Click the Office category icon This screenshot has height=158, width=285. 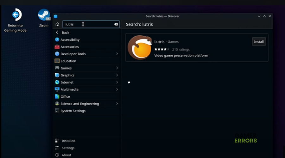click(57, 96)
